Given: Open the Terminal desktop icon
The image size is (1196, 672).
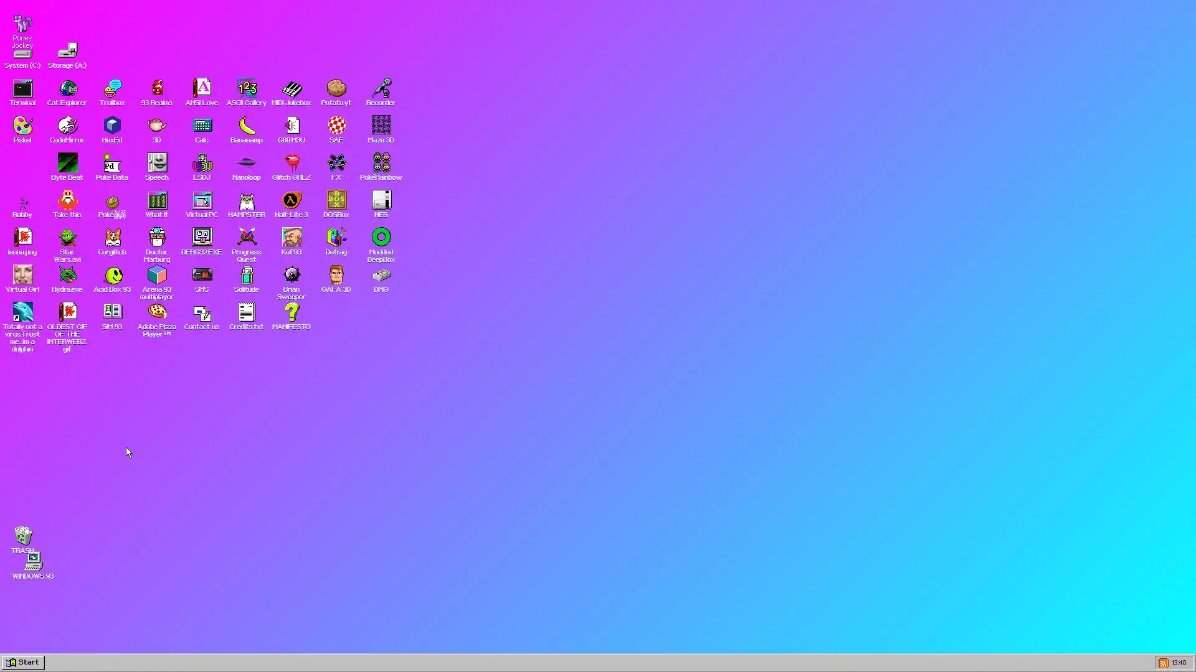Looking at the screenshot, I should 22,89.
